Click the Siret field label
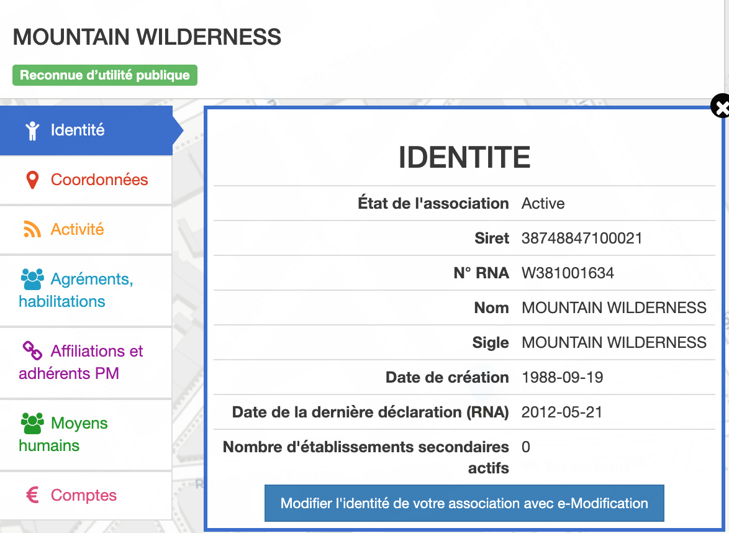 492,238
